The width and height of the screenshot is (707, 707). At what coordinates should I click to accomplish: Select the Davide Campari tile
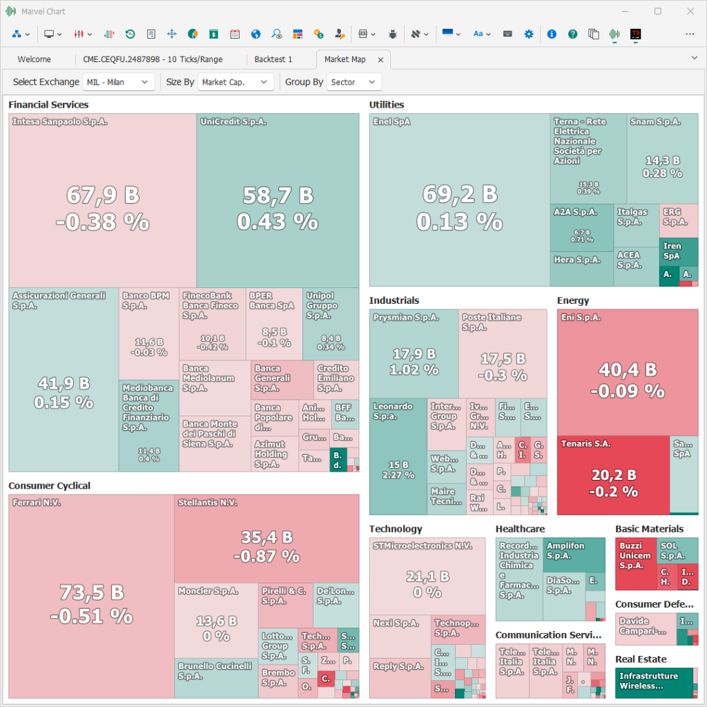(x=646, y=629)
